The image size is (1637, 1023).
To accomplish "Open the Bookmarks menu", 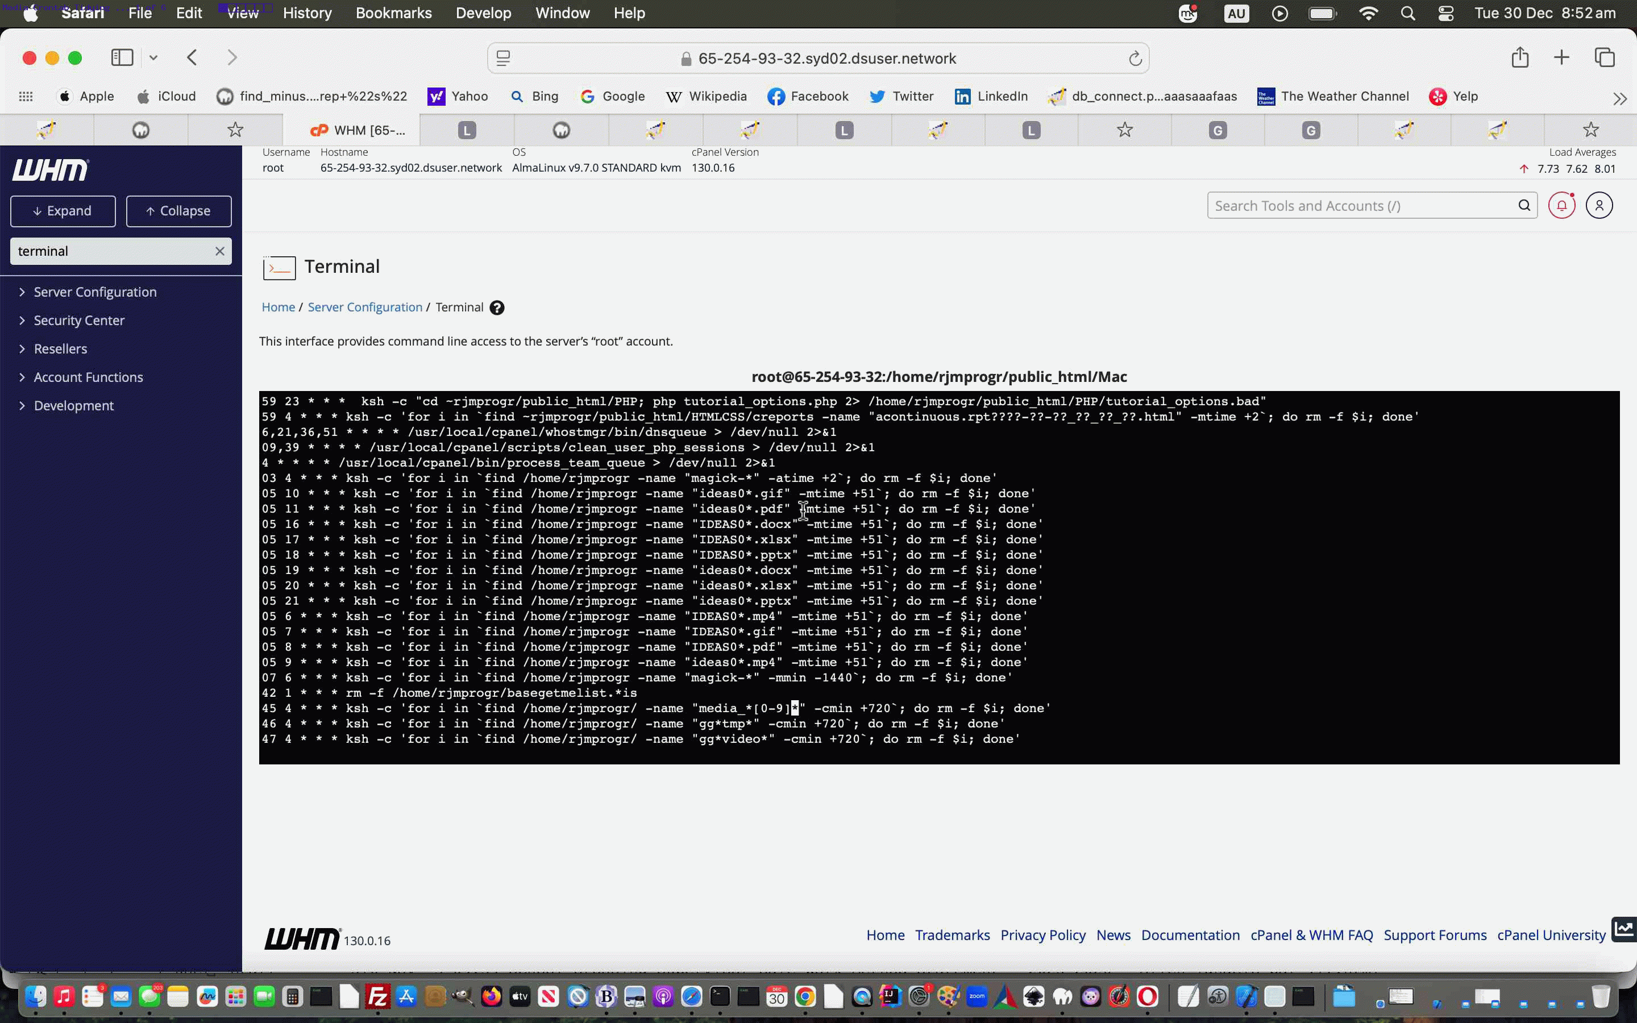I will click(x=393, y=13).
